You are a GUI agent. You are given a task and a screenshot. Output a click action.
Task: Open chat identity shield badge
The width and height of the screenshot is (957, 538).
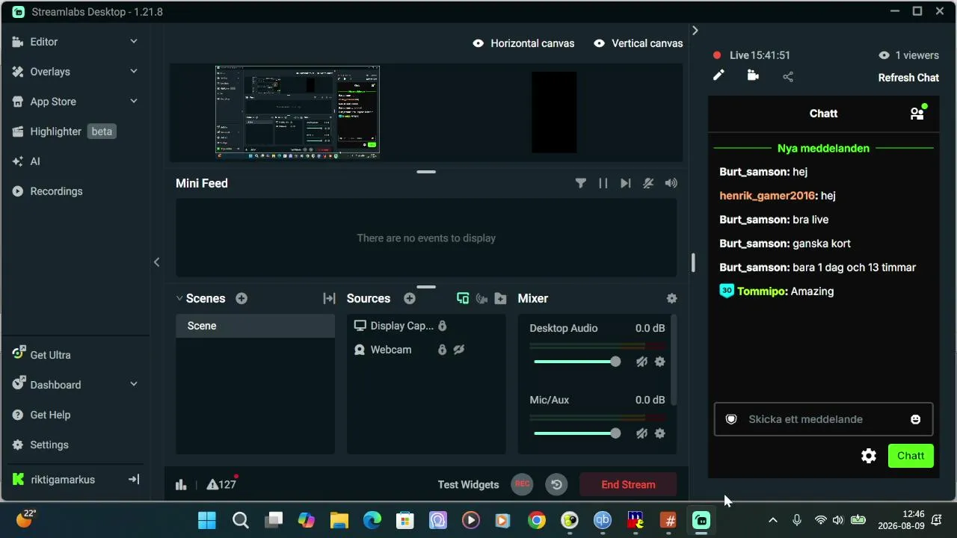pos(732,419)
